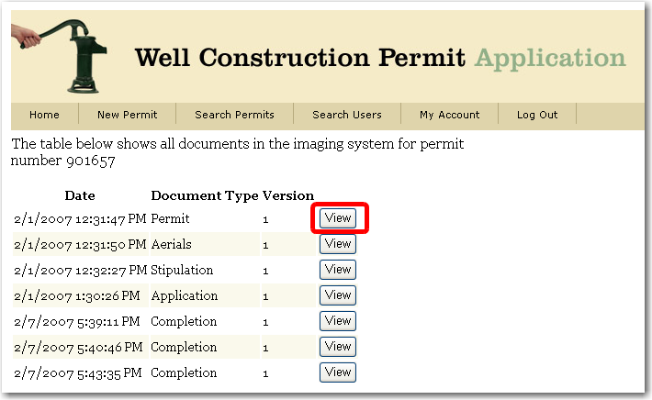Click the Date column header
This screenshot has height=400, width=652.
coord(80,195)
